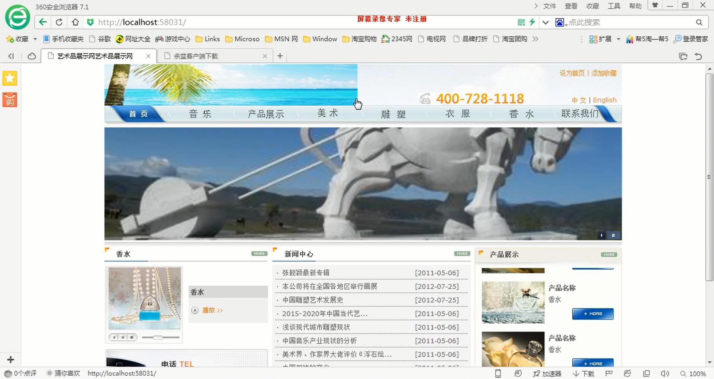Image resolution: width=714 pixels, height=379 pixels.
Task: Click the cloud sync icon near tabs
Action: coord(32,56)
